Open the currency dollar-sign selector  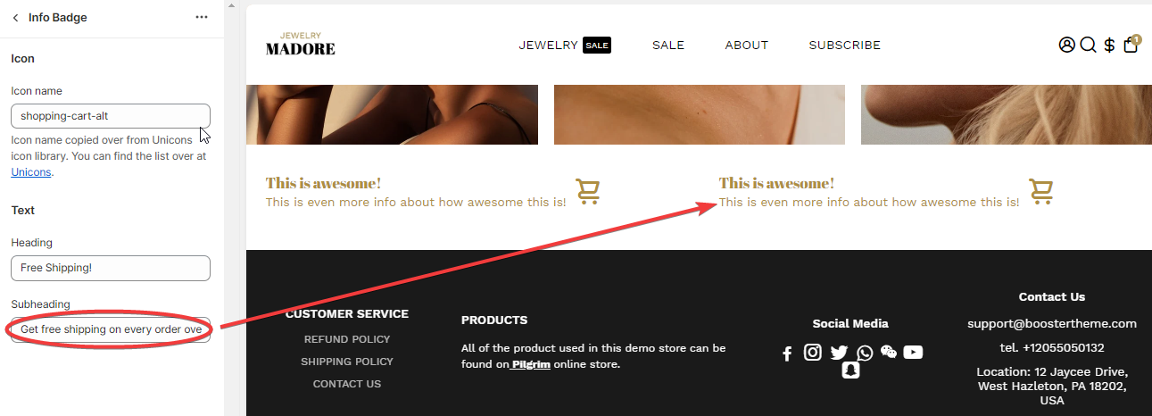[1109, 45]
